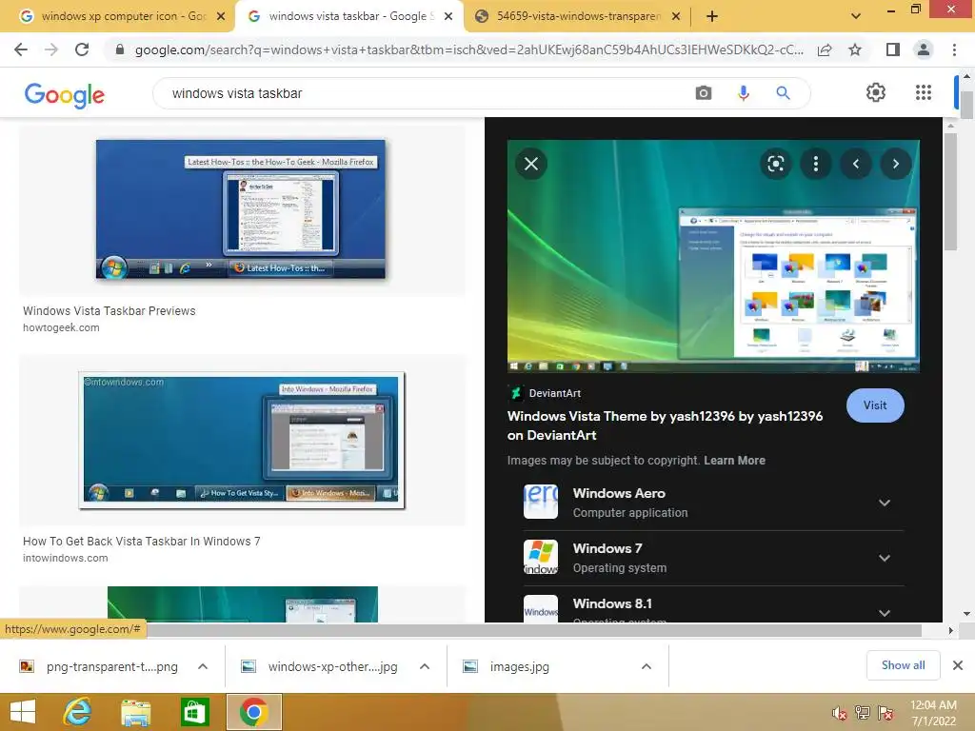Switch to windows xp computer icon tab

click(x=118, y=16)
